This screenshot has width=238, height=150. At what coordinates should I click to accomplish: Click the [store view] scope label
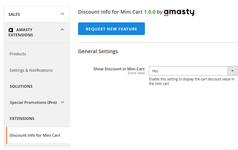point(136,73)
